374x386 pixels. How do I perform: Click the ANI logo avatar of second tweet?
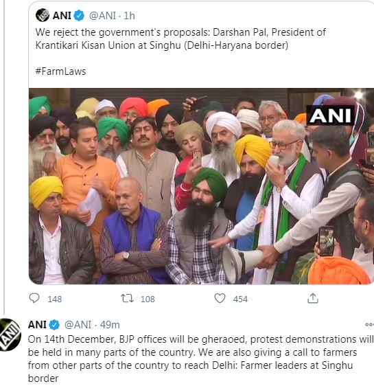point(9,334)
